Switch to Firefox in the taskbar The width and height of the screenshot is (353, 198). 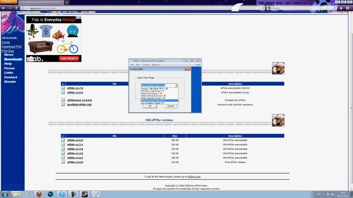[x=39, y=194]
